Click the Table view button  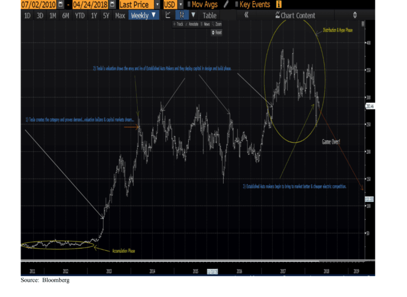(210, 15)
